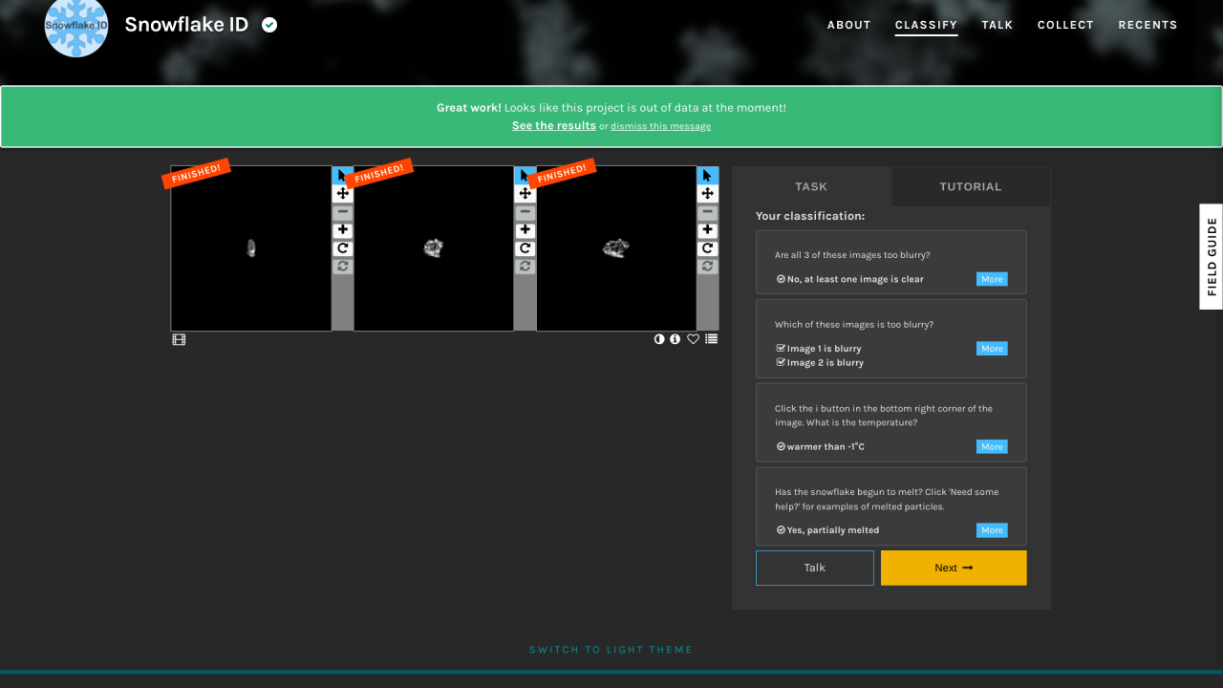Select the pointer tool for image 3
Screen dimensions: 1223x688
point(707,176)
